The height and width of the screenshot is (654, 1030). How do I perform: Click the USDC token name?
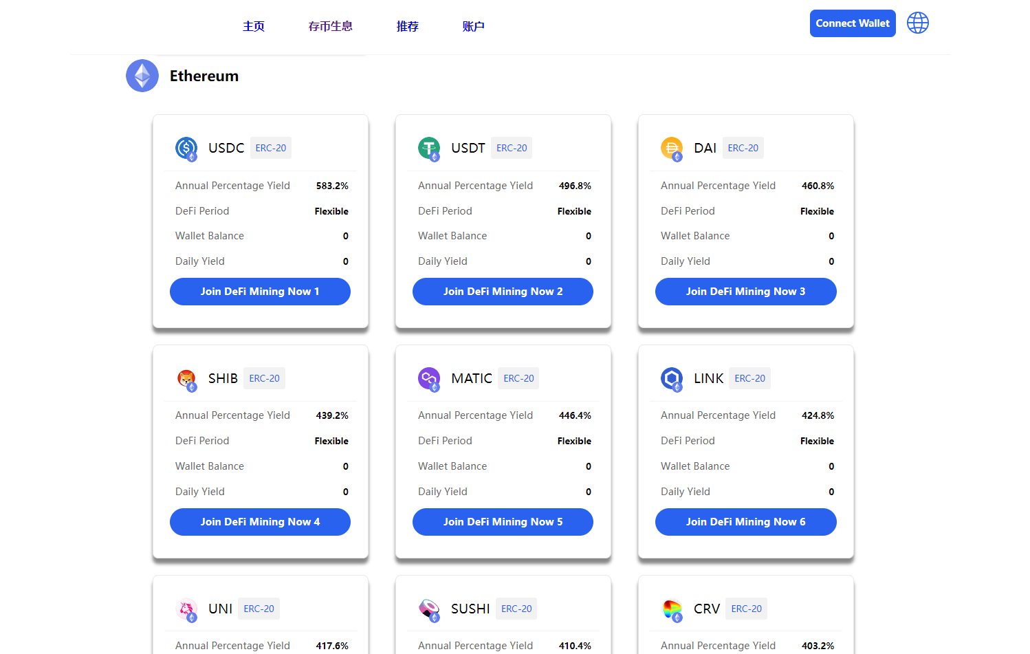pos(226,148)
